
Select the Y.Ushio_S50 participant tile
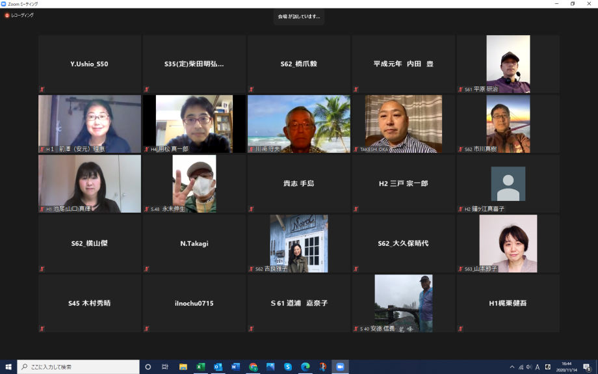pyautogui.click(x=90, y=64)
